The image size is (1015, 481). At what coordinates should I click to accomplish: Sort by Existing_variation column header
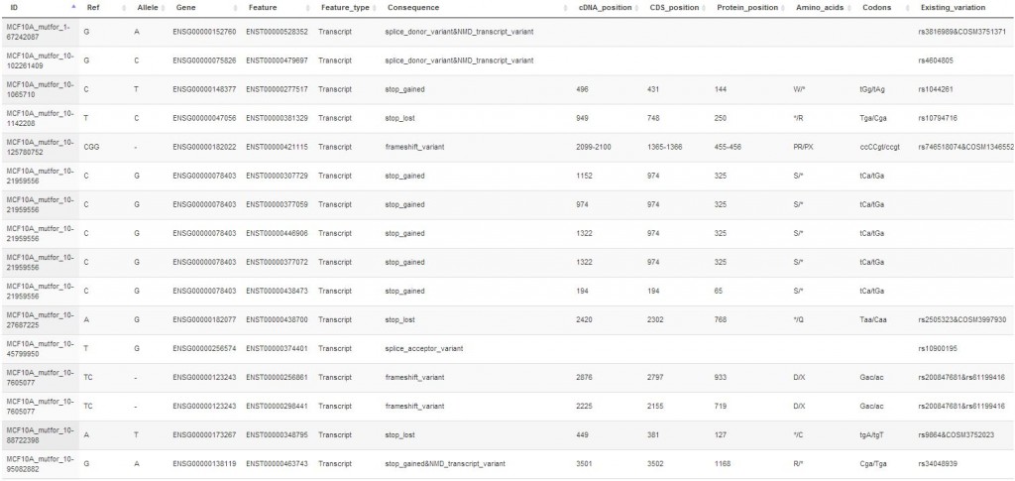(x=957, y=7)
